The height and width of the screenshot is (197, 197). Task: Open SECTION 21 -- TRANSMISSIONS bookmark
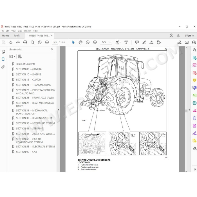click(33, 85)
